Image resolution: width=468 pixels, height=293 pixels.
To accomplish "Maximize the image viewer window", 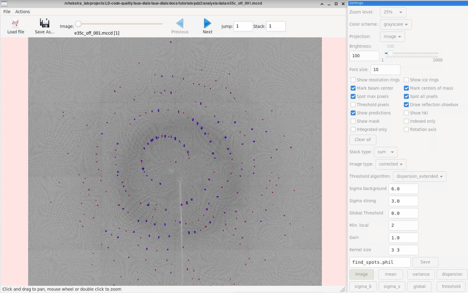I will (x=336, y=4).
